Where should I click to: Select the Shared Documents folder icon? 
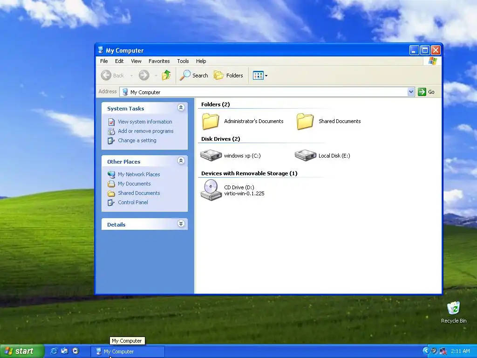(x=305, y=121)
